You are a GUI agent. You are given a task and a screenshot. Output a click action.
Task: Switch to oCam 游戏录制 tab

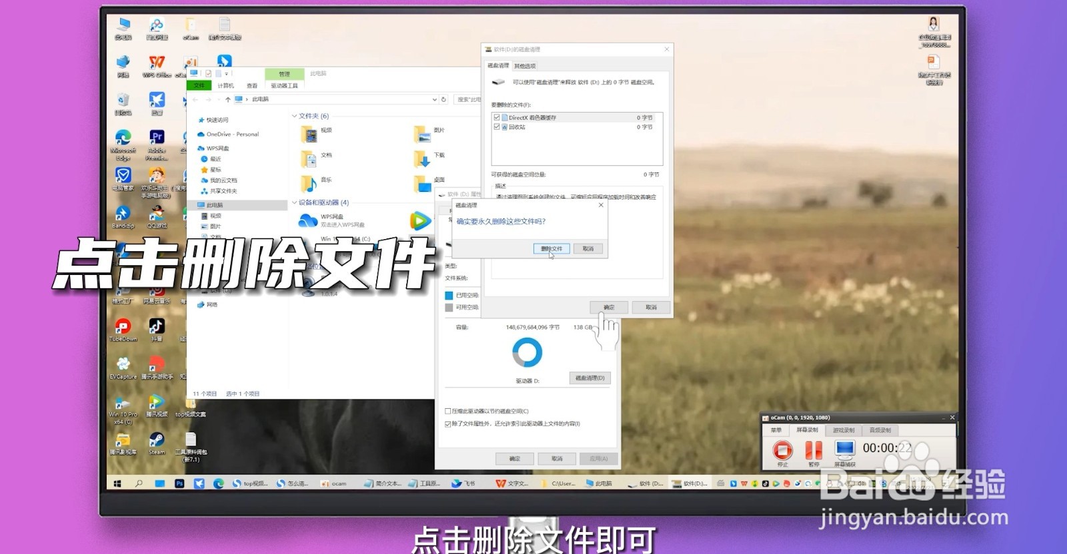tap(843, 430)
